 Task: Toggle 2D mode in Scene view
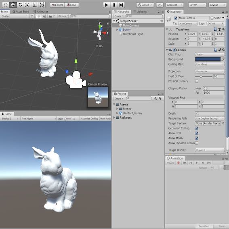tap(32, 16)
